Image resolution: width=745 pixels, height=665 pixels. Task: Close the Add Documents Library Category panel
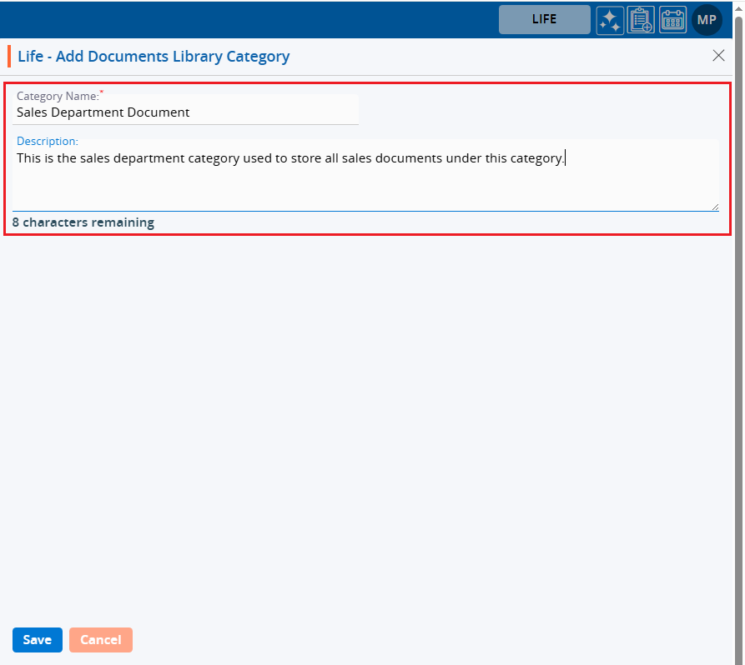[718, 56]
